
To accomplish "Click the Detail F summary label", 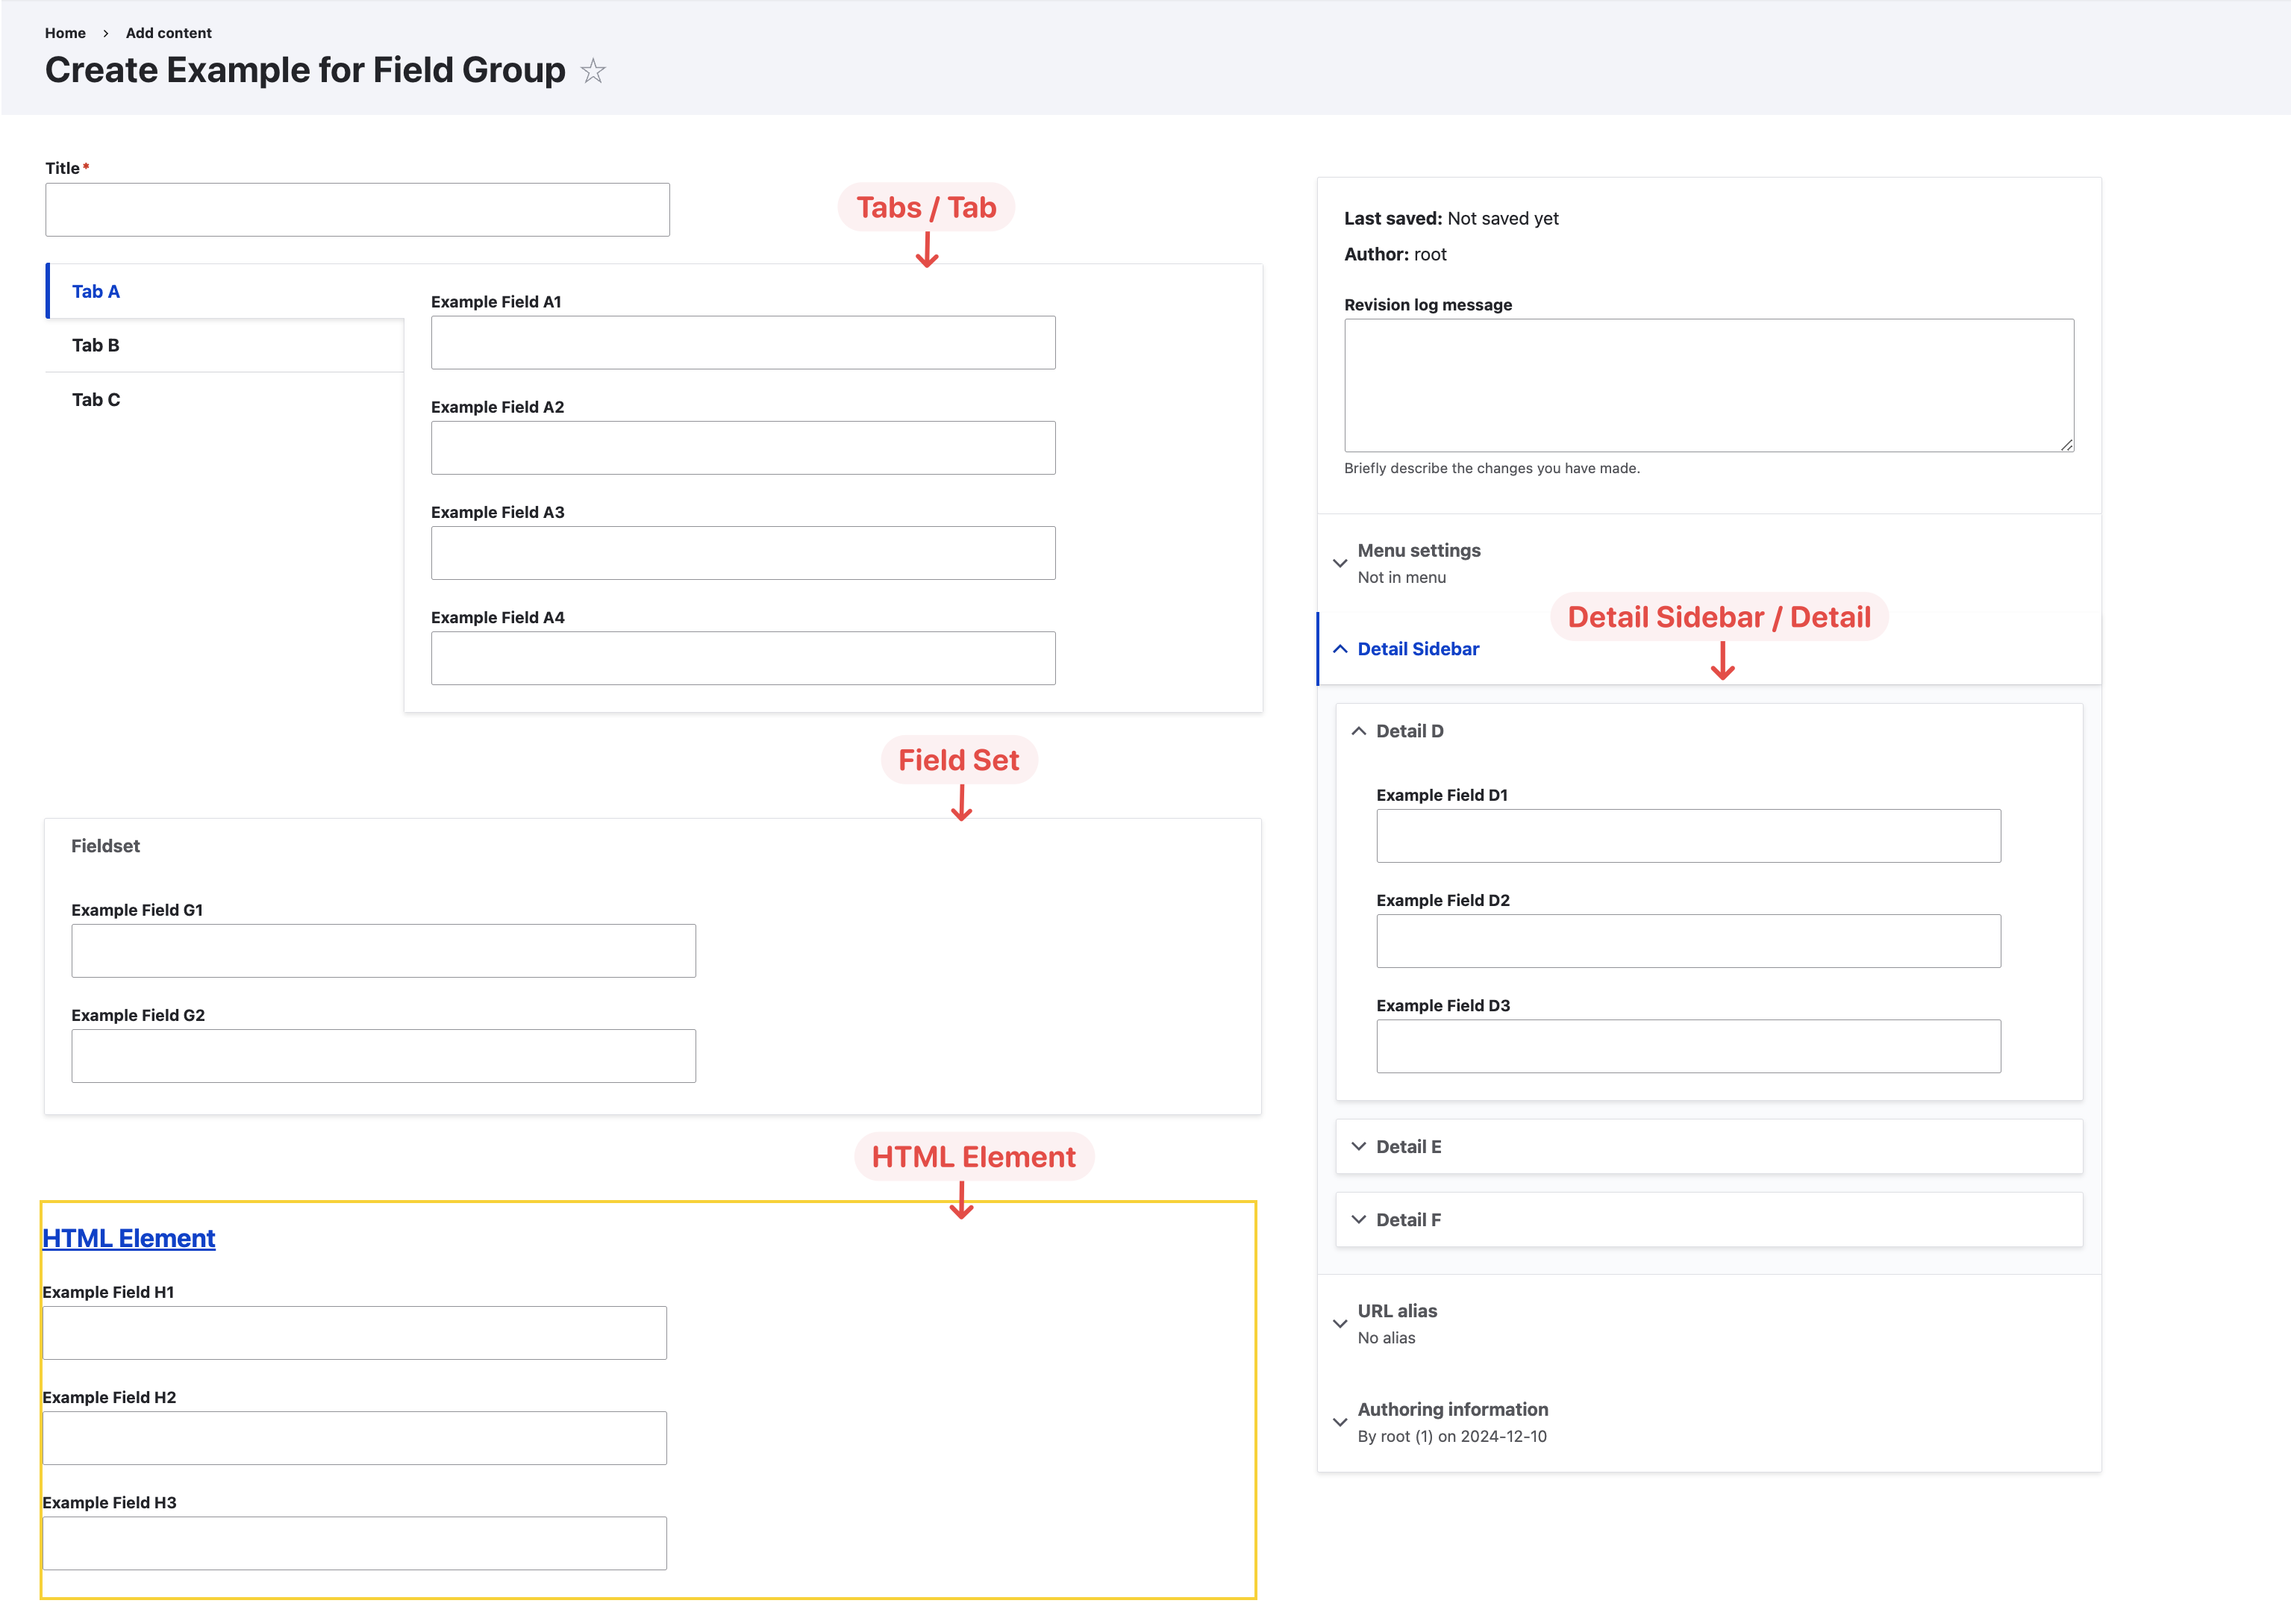I will (1408, 1220).
